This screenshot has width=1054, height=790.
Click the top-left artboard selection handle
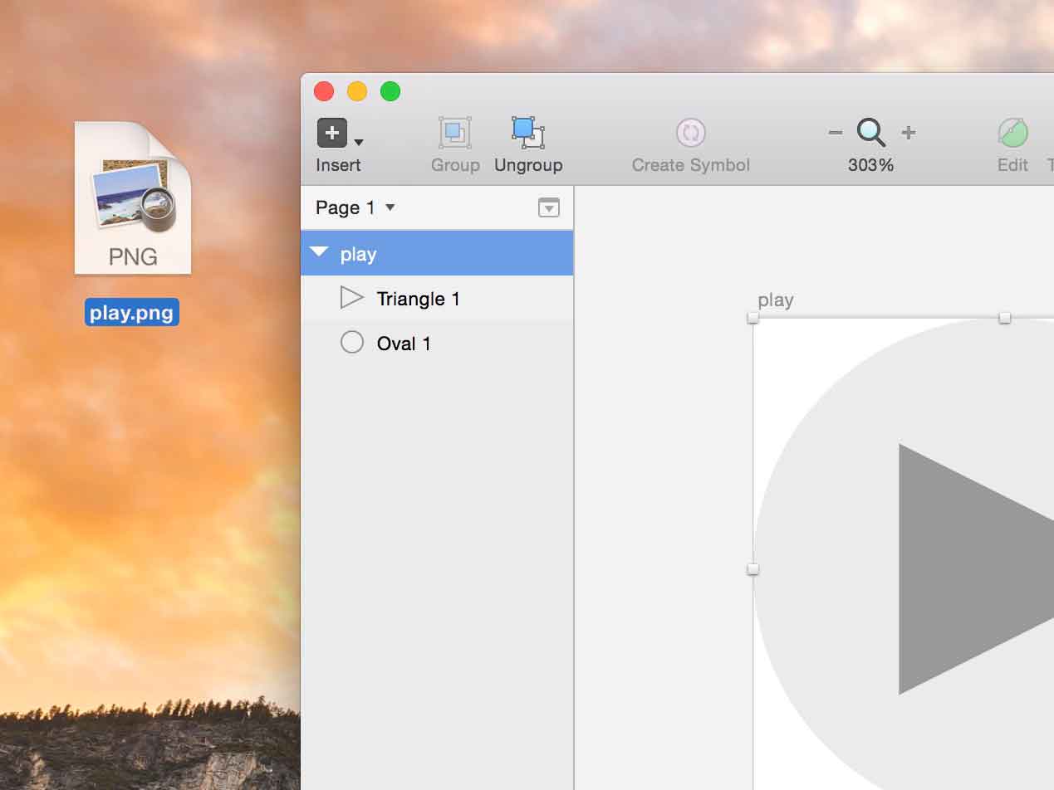point(753,318)
